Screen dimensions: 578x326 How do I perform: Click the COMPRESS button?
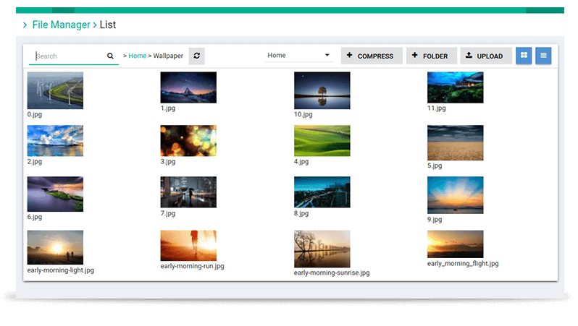[372, 56]
